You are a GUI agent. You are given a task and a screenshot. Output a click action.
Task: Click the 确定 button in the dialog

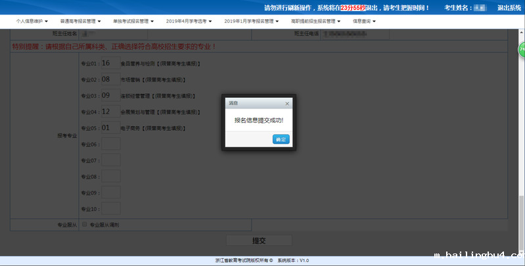(x=281, y=139)
